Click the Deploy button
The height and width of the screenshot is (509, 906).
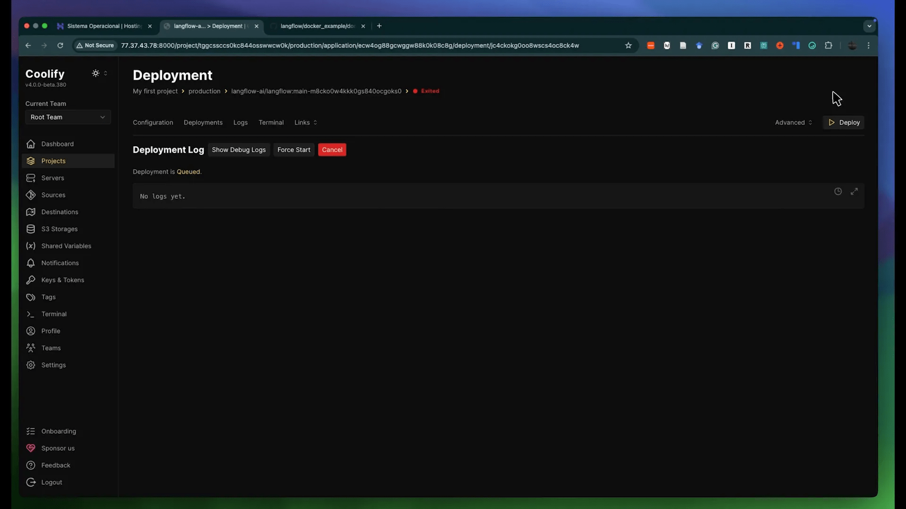tap(844, 123)
